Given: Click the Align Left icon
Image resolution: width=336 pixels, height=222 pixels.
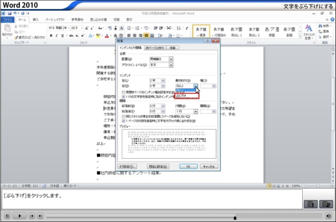Looking at the screenshot, I should (129, 35).
